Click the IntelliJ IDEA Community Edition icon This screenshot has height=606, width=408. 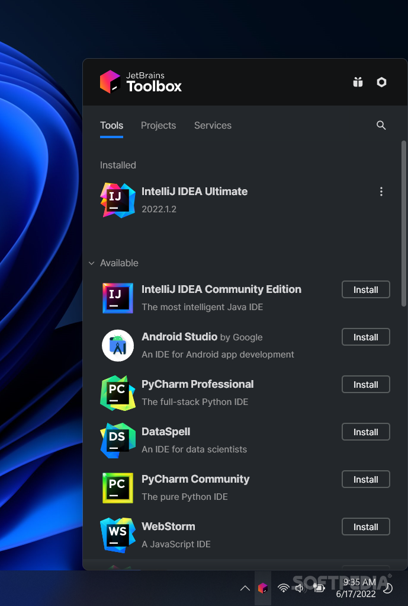tap(118, 298)
